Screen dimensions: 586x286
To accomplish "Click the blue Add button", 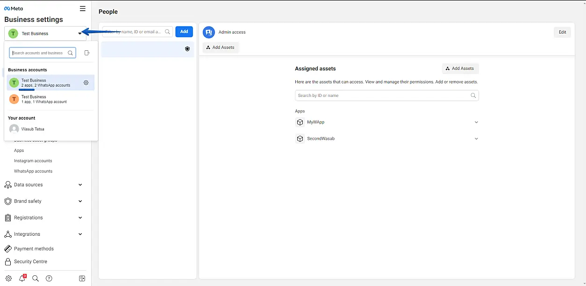I will [x=184, y=32].
